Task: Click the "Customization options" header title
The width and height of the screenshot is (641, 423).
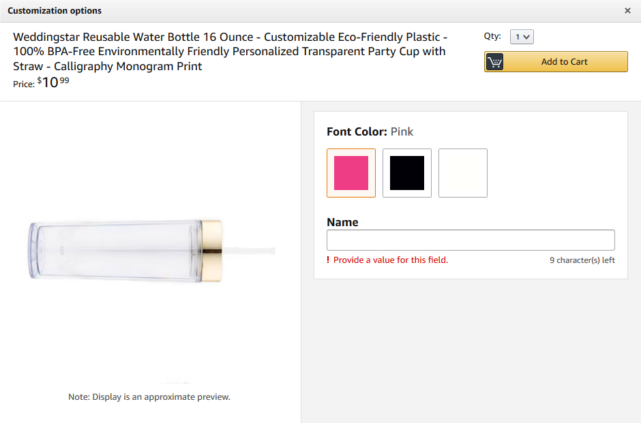Action: point(55,11)
